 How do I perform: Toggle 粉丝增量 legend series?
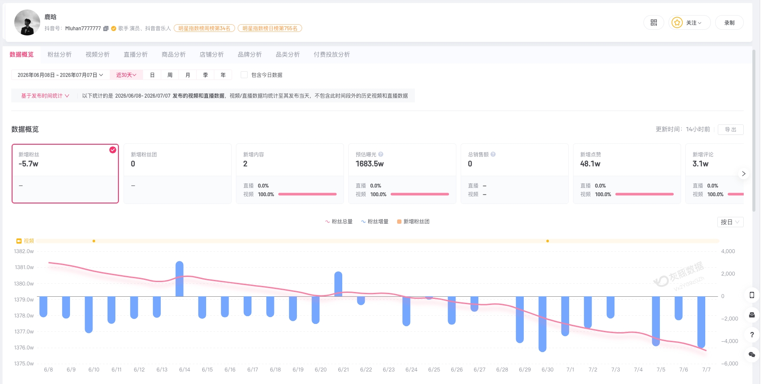pos(375,222)
